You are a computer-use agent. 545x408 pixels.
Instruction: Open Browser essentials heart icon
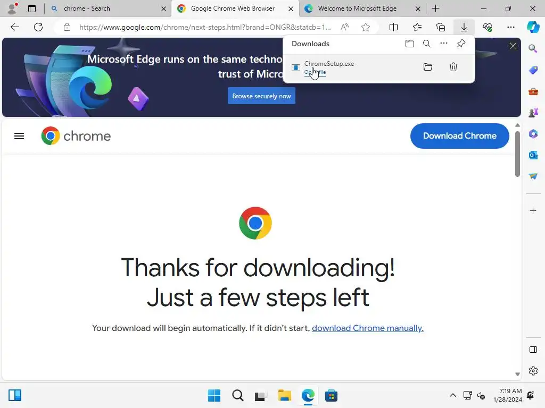[488, 27]
